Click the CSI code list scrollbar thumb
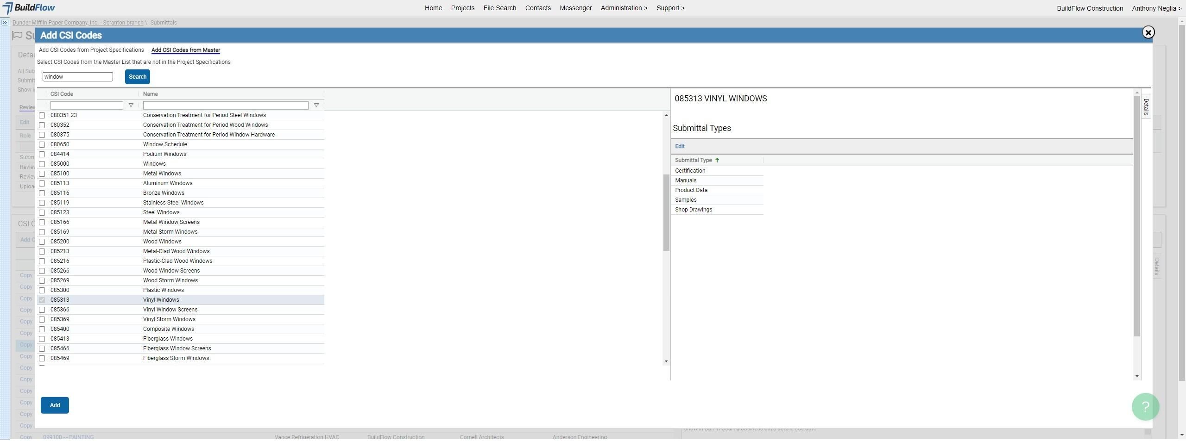 pos(666,213)
